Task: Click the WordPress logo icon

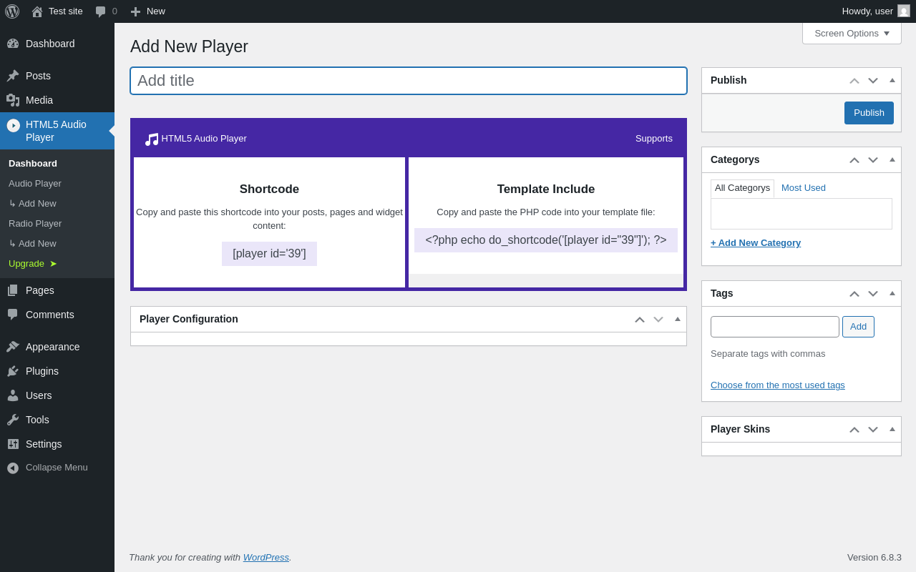Action: [x=12, y=11]
